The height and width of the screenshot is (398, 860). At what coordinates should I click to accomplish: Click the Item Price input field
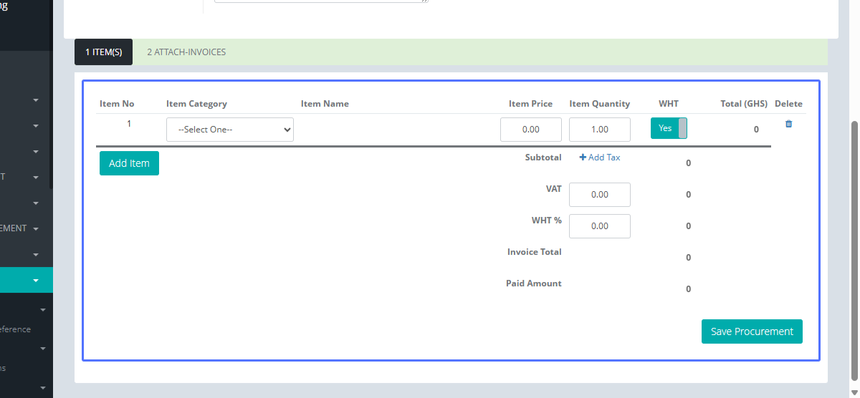click(530, 130)
